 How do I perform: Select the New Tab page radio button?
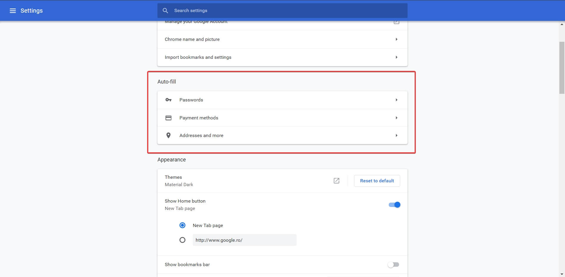pyautogui.click(x=182, y=225)
